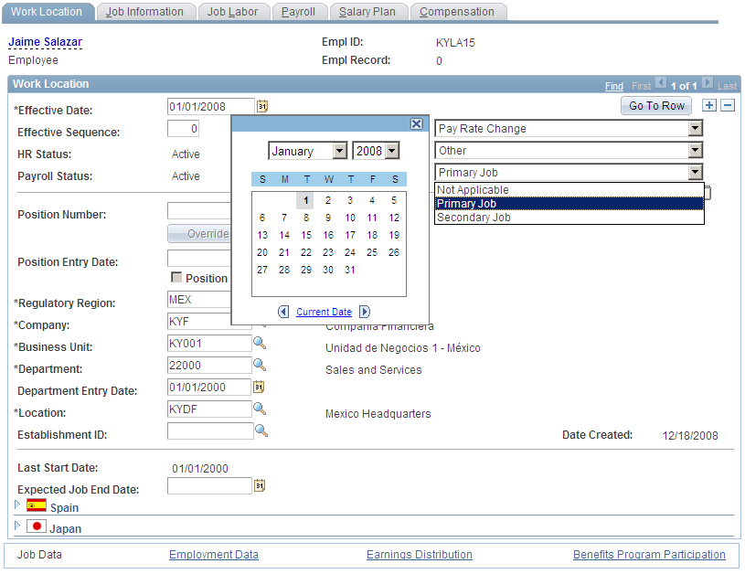Image resolution: width=745 pixels, height=574 pixels.
Task: Click the Go To Row button
Action: [655, 106]
